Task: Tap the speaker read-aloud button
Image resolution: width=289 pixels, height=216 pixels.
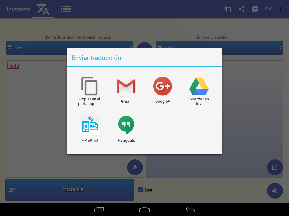Action: pyautogui.click(x=275, y=191)
